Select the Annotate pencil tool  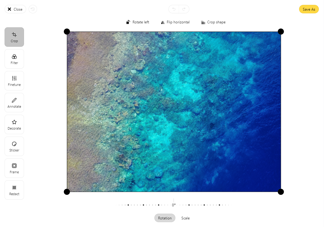(14, 103)
